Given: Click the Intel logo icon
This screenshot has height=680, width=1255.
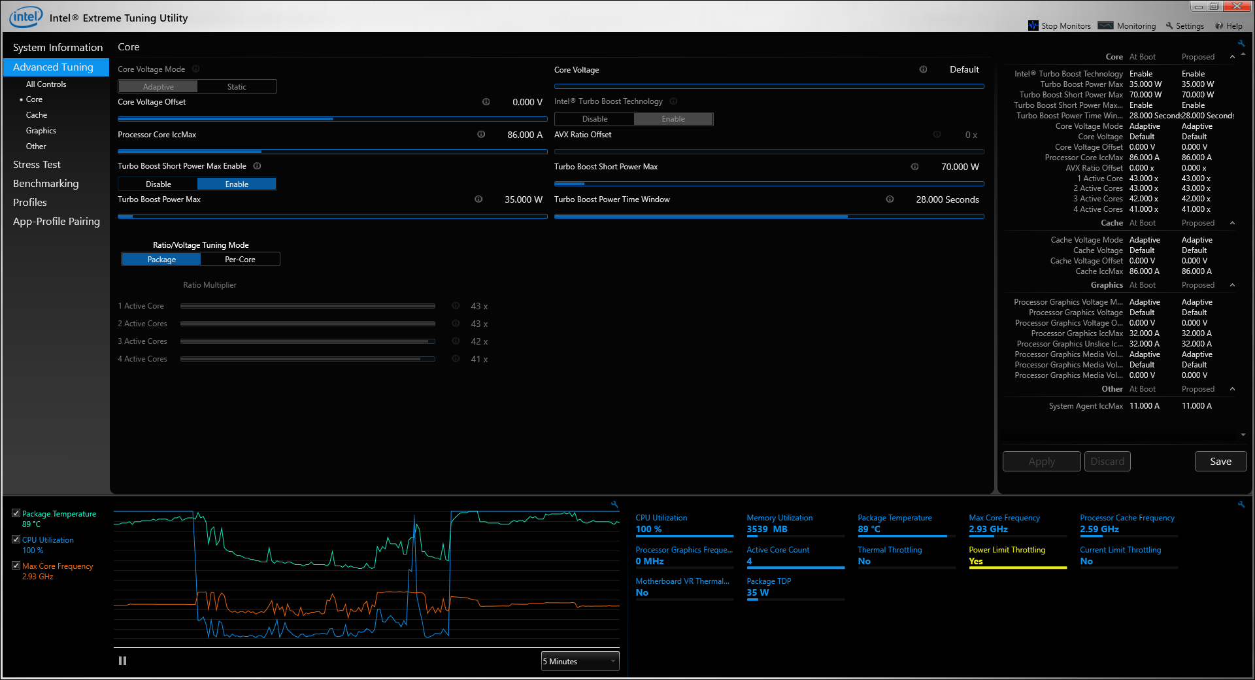Looking at the screenshot, I should point(25,17).
